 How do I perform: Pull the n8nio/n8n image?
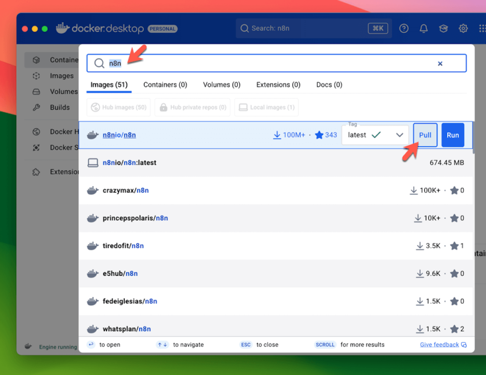(x=425, y=135)
